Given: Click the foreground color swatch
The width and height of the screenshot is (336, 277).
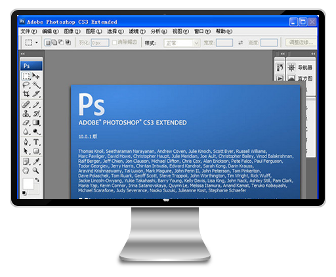Looking at the screenshot, I should (x=28, y=184).
